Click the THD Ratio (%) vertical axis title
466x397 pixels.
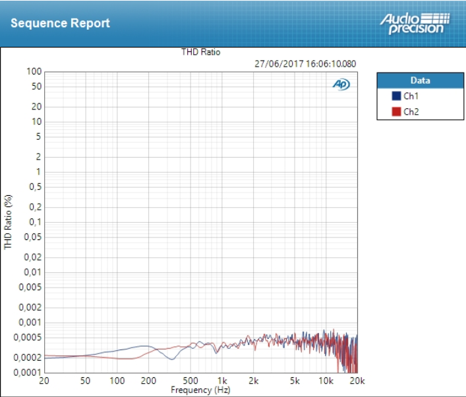9,222
